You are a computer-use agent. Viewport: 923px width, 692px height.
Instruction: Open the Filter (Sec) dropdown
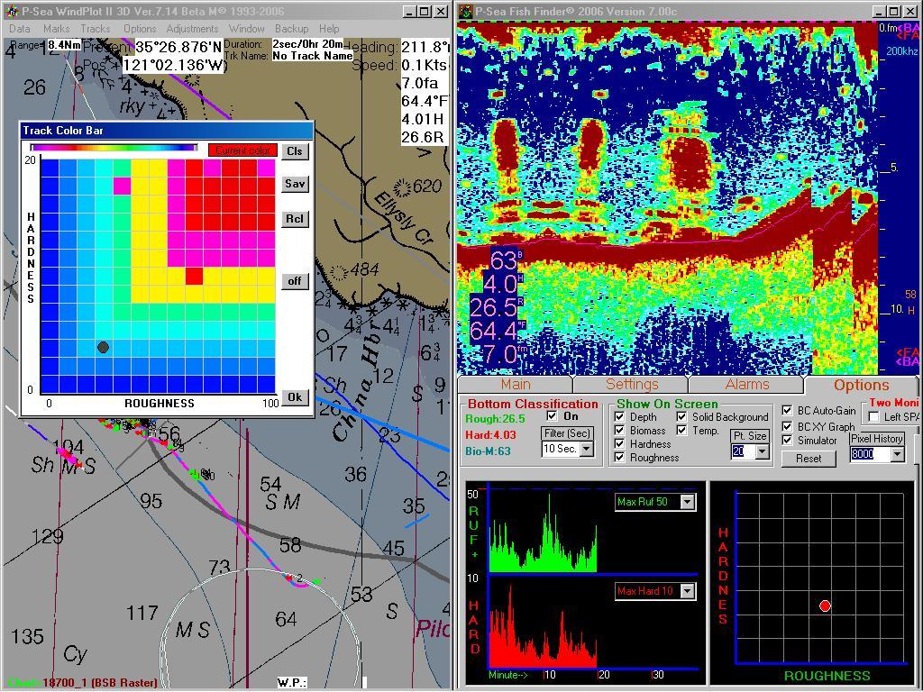(587, 449)
